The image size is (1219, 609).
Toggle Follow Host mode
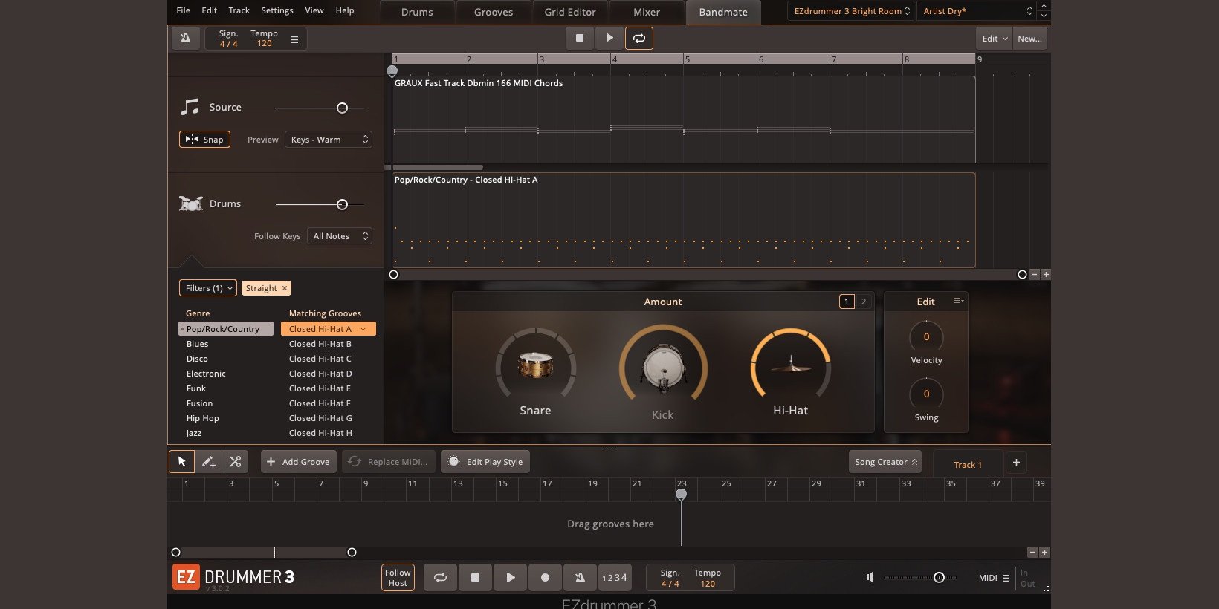pos(398,578)
